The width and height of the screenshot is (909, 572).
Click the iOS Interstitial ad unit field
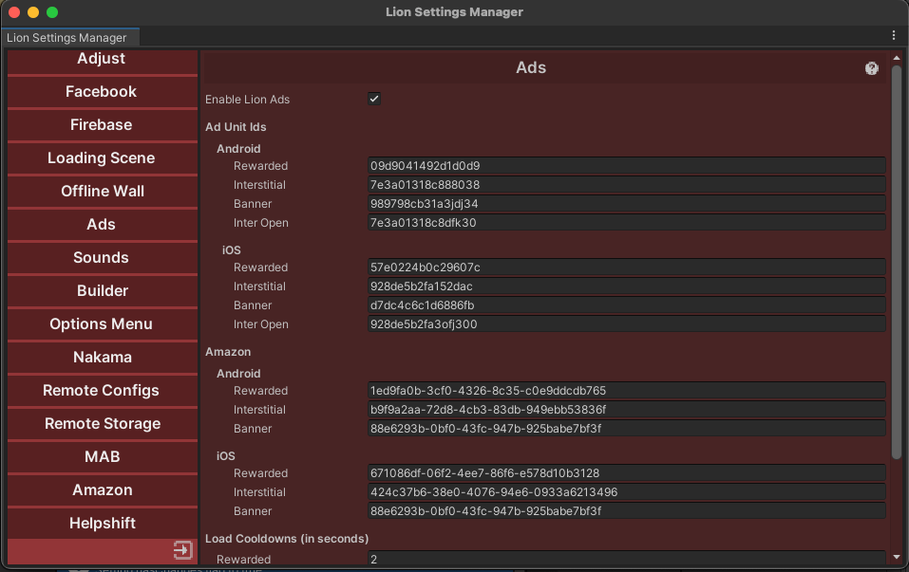pos(626,286)
